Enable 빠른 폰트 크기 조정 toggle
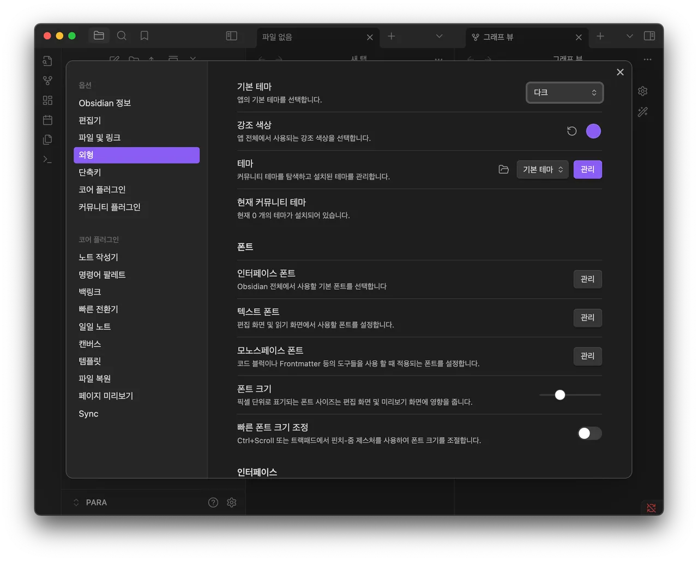698x561 pixels. point(589,433)
